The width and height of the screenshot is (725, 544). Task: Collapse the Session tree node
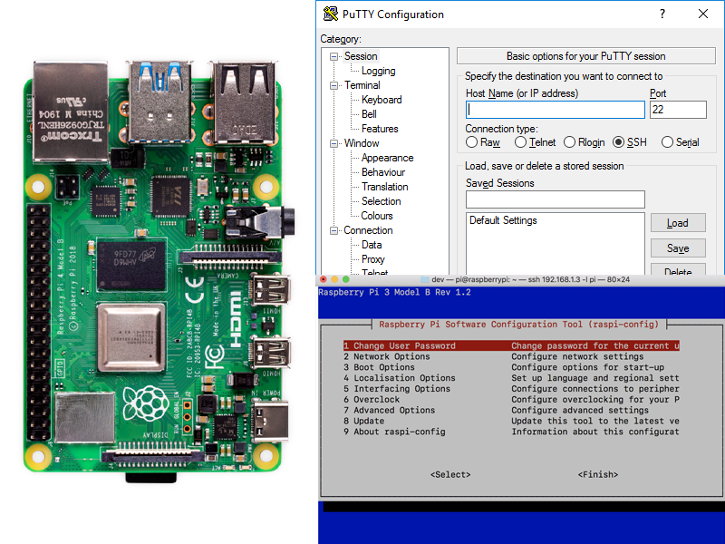(333, 56)
